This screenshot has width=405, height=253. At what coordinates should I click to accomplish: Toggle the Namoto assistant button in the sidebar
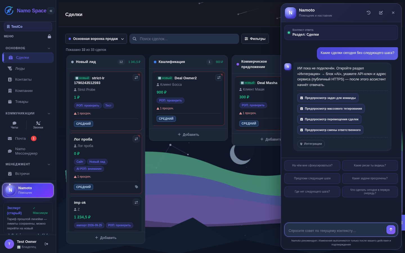(28, 190)
